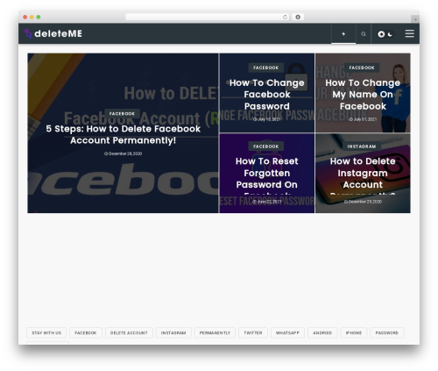Open the trending lightning bolt menu
The width and height of the screenshot is (438, 371).
coord(343,34)
